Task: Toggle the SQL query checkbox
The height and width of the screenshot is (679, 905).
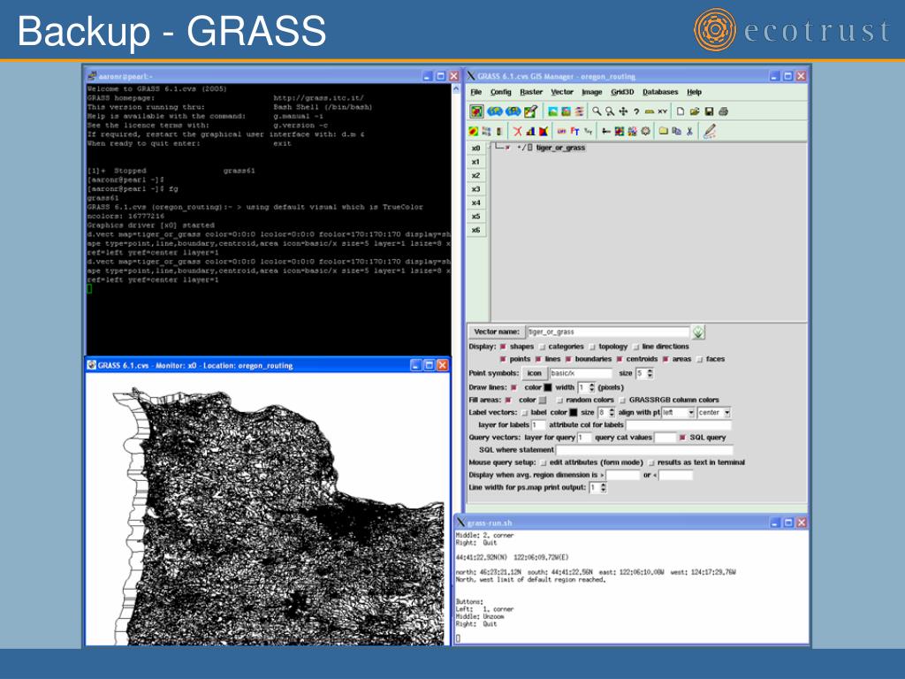Action: (682, 438)
